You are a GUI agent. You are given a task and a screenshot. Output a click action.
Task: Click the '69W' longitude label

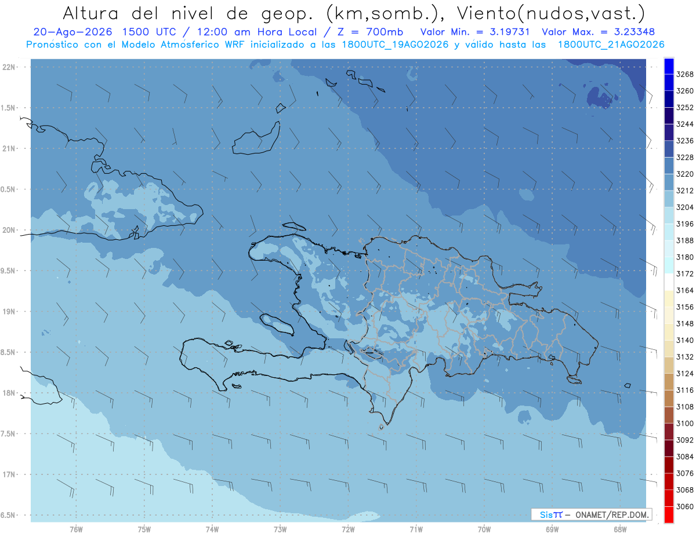(552, 529)
